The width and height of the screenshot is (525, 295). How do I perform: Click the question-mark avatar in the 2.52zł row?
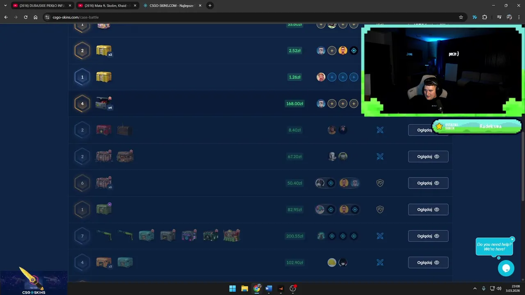tap(321, 51)
